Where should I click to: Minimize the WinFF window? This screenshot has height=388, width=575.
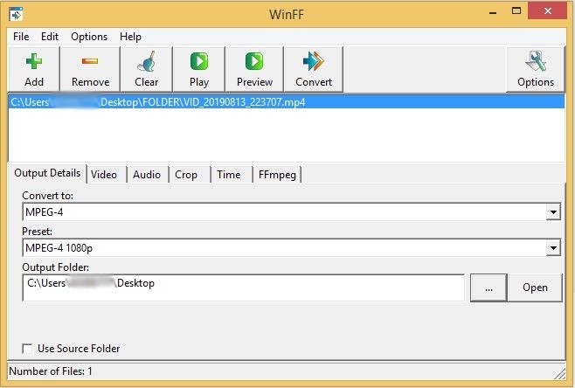pos(493,12)
